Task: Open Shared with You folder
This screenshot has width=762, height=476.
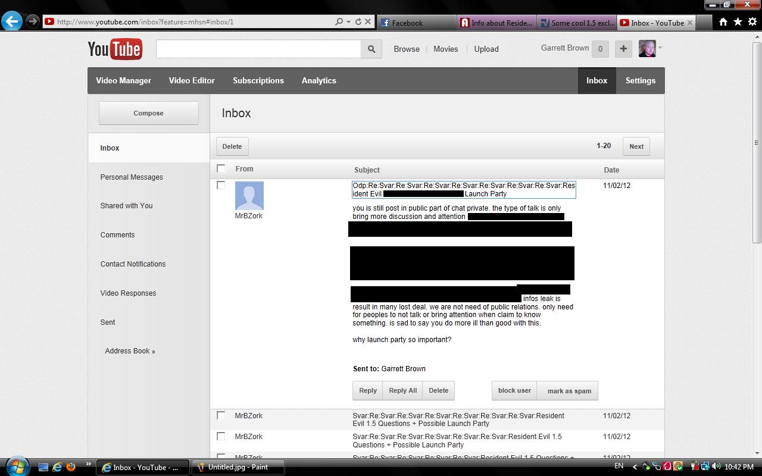Action: (x=126, y=206)
